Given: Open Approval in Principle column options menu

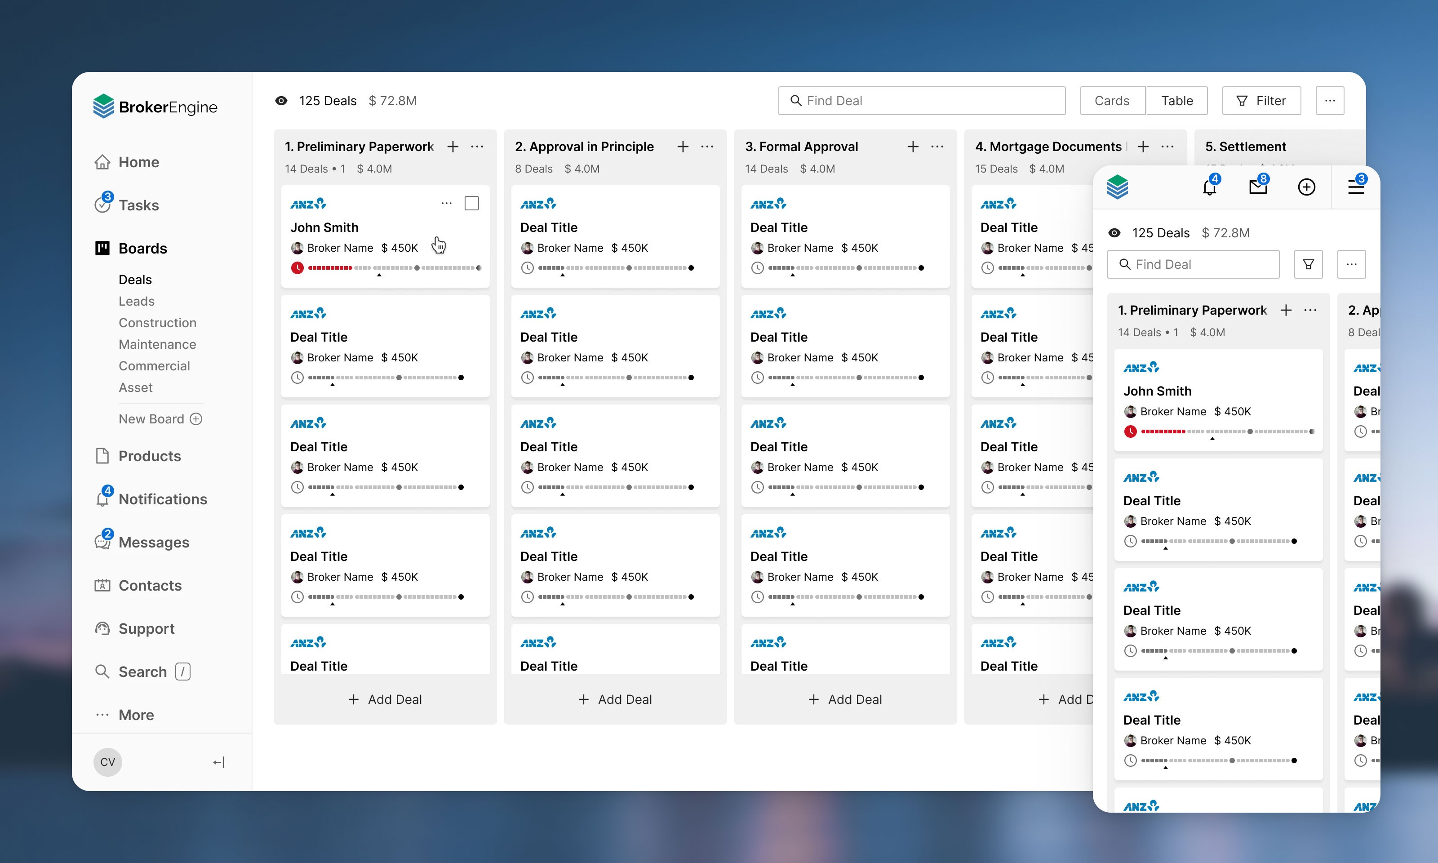Looking at the screenshot, I should pyautogui.click(x=707, y=147).
